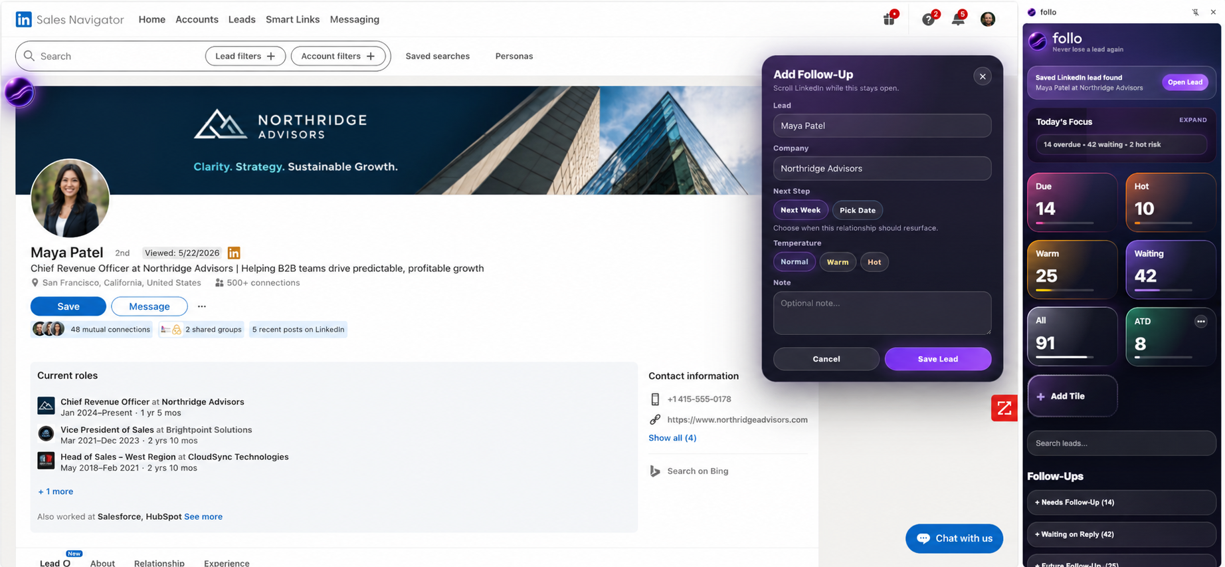Open ATD tile options menu

pyautogui.click(x=1200, y=322)
